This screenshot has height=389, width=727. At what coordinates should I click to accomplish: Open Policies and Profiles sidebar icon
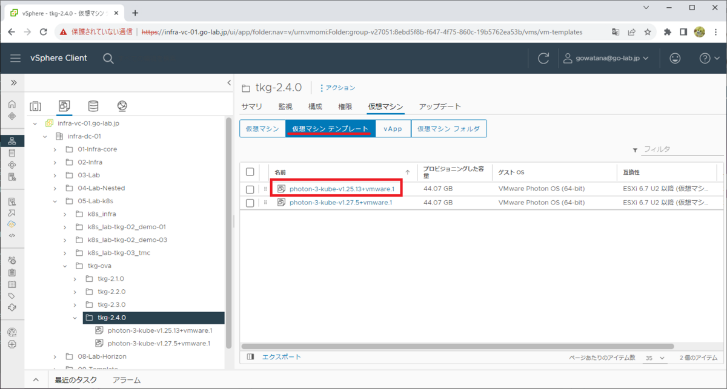(12, 201)
